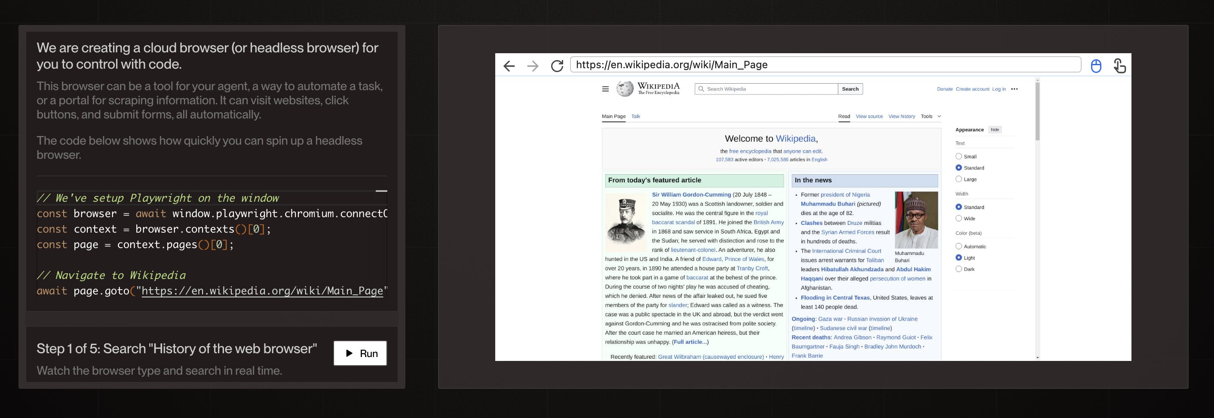Click the Wikipedia Search button
The width and height of the screenshot is (1214, 418).
(x=850, y=89)
